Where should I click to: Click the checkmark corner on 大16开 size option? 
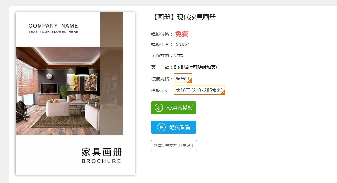(223, 92)
